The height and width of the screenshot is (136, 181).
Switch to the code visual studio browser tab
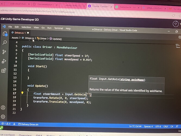[18, 4]
